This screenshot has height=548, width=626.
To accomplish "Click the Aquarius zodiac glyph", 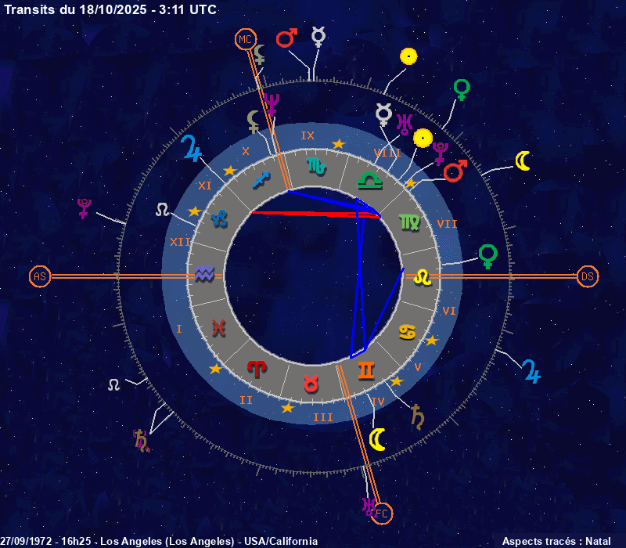I will tap(204, 274).
